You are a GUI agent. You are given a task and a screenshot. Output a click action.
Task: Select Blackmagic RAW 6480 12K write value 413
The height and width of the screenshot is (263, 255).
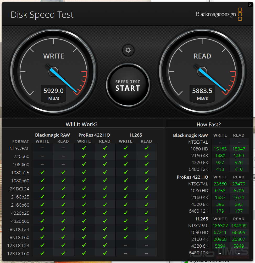click(220, 169)
